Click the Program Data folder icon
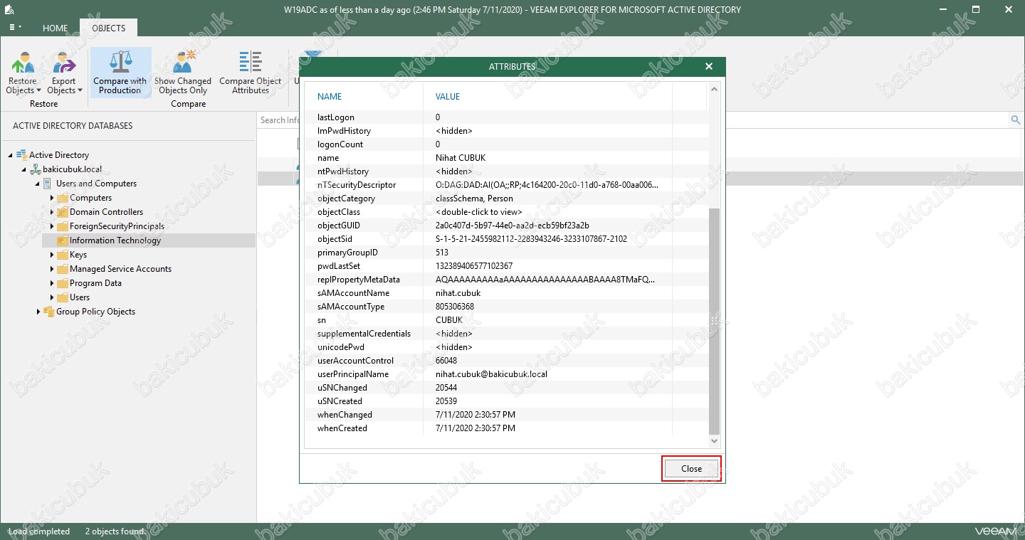 click(x=63, y=283)
